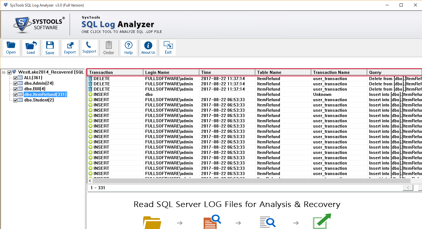The width and height of the screenshot is (422, 229).
Task: Select dbo.Admin(24) table in the tree
Action: click(39, 83)
